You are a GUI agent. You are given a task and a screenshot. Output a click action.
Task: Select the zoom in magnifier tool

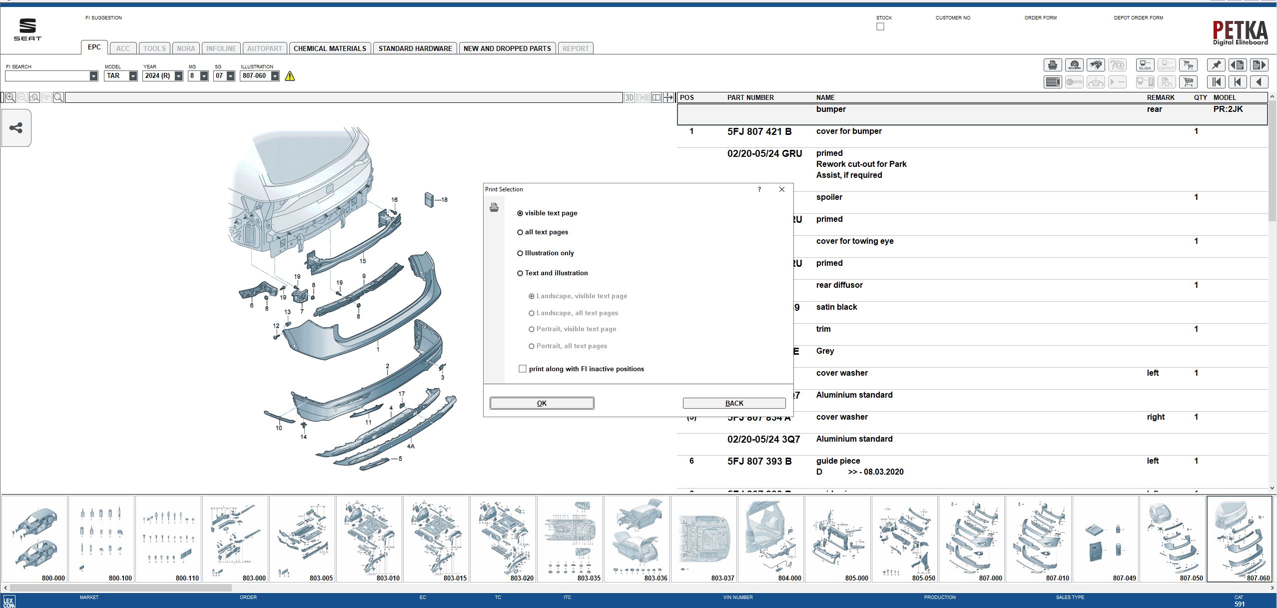pyautogui.click(x=10, y=97)
